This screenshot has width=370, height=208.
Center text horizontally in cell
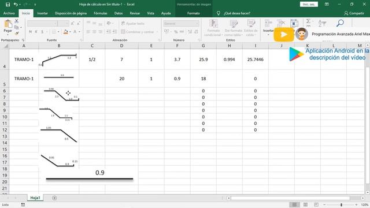point(94,32)
